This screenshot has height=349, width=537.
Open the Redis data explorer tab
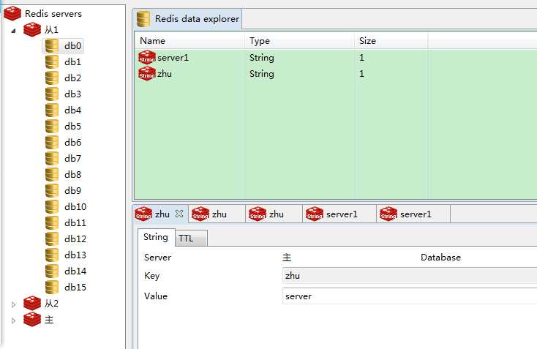click(x=187, y=19)
